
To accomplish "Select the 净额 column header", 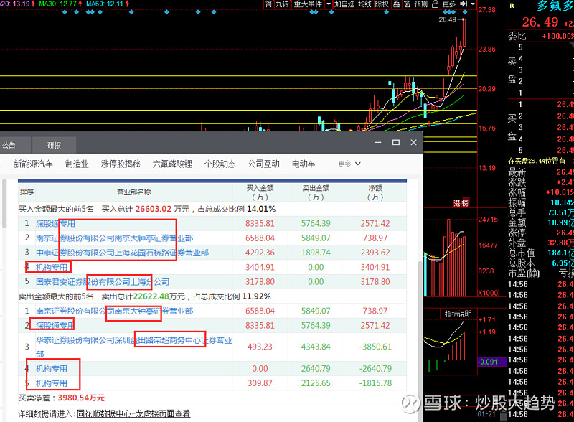I will click(375, 192).
